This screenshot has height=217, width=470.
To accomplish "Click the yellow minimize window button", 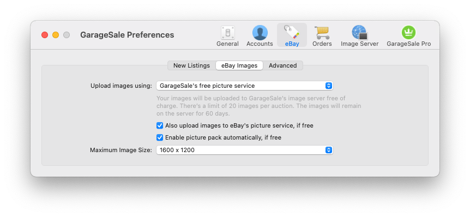I will click(56, 35).
